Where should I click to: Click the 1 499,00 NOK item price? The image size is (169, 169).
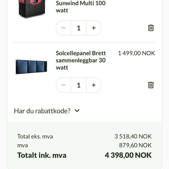(x=137, y=53)
